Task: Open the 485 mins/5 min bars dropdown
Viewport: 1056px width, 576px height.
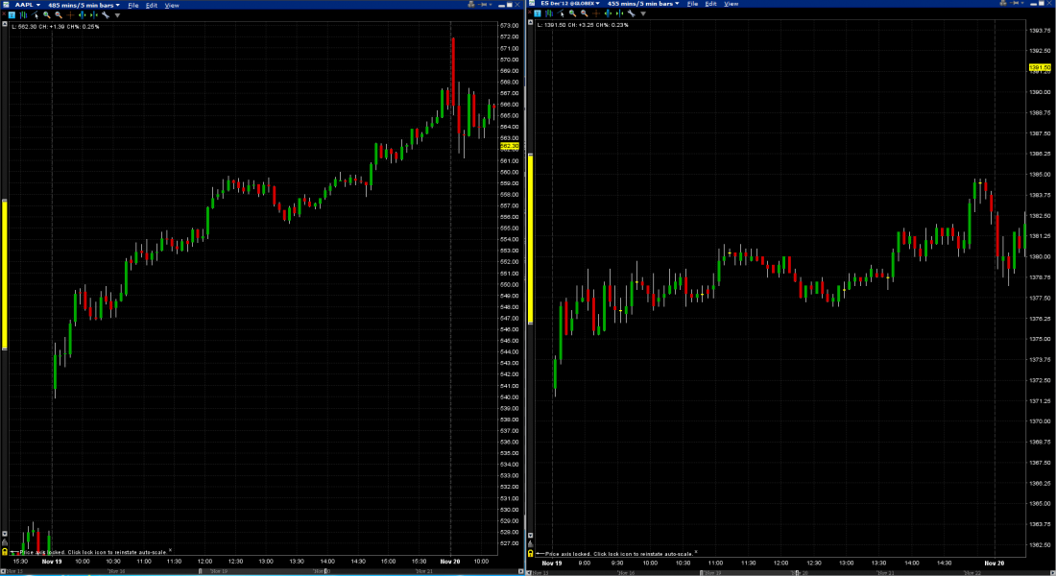Action: pyautogui.click(x=84, y=5)
